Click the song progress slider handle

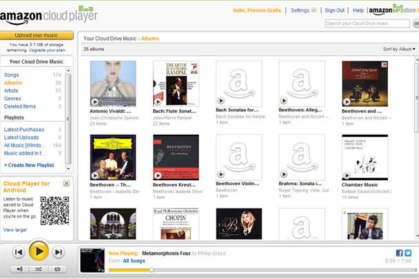(151, 270)
